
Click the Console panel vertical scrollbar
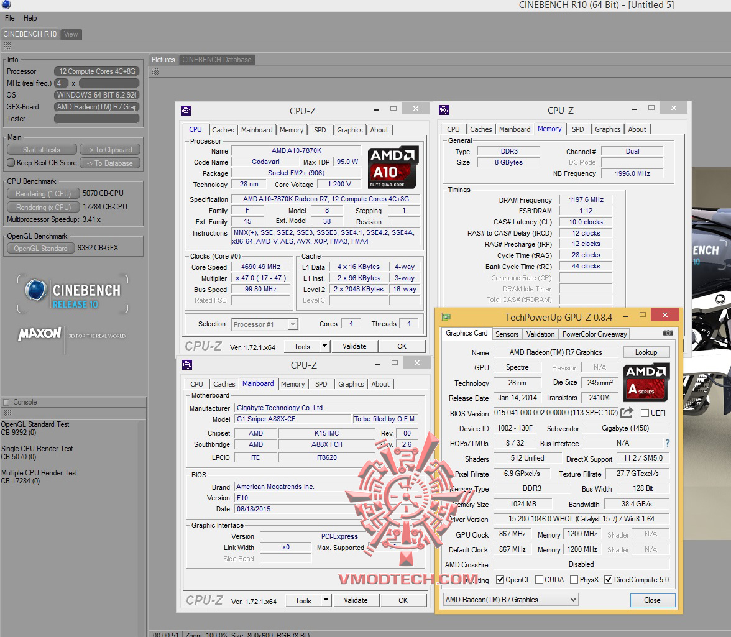coord(142,522)
